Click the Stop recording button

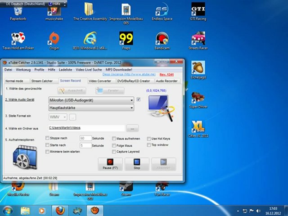[136, 164]
